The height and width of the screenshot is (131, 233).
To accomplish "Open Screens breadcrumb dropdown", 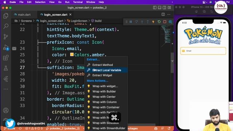I will (x=26, y=21).
